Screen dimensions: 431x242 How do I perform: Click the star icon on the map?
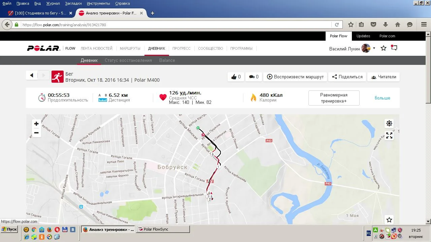389,220
